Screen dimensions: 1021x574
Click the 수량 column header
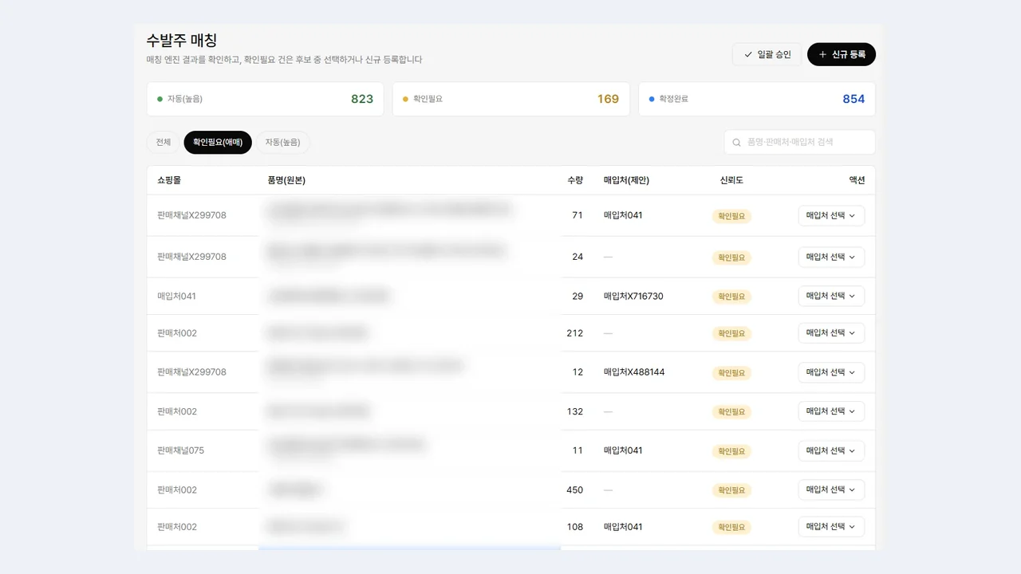(575, 180)
